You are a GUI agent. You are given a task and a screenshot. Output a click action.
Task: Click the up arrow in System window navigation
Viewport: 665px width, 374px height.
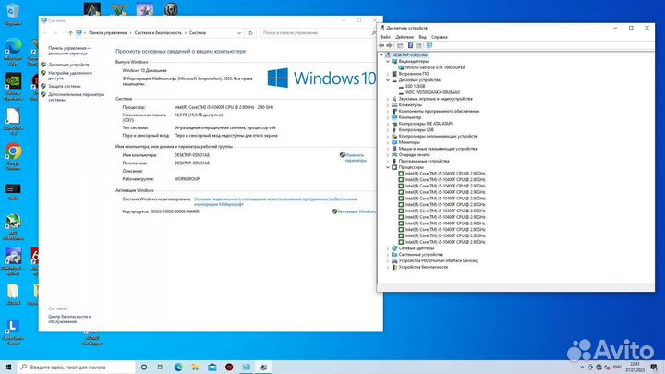pyautogui.click(x=70, y=32)
